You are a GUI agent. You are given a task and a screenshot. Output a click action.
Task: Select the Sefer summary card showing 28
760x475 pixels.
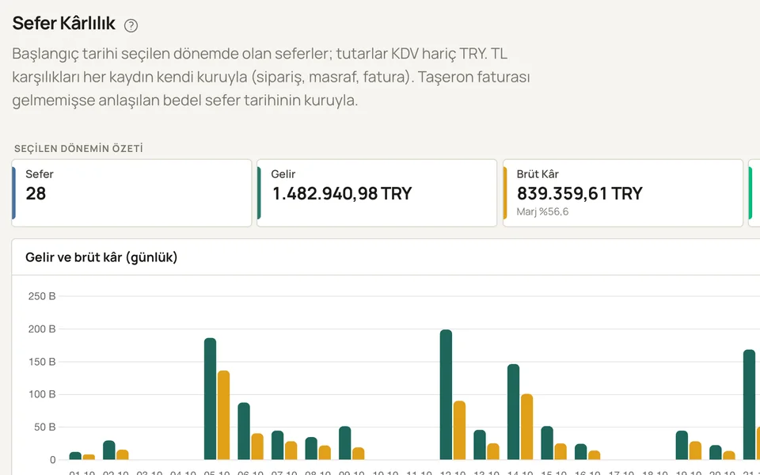[132, 193]
